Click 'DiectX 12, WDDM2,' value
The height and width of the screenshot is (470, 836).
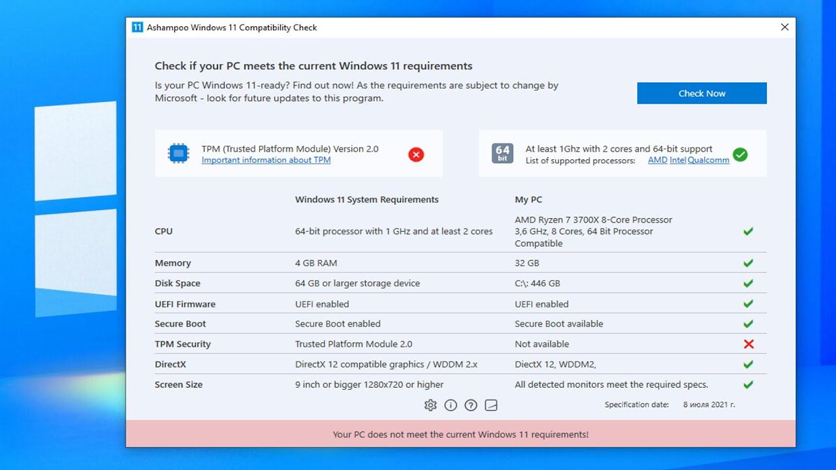coord(555,364)
